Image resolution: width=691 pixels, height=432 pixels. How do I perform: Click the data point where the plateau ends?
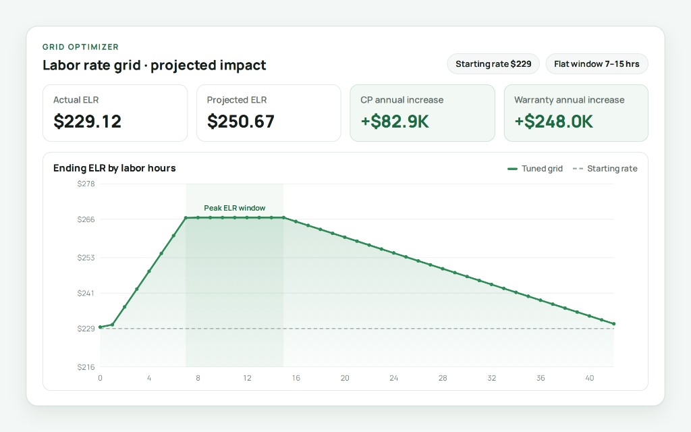[284, 218]
